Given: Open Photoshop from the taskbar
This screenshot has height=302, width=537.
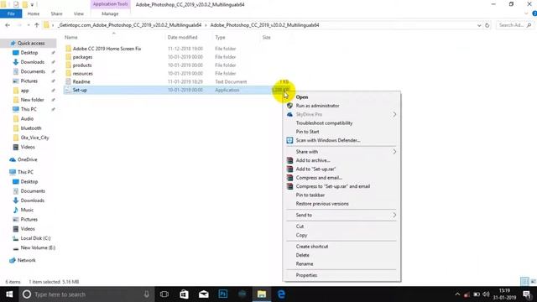Looking at the screenshot, I should pos(223,294).
